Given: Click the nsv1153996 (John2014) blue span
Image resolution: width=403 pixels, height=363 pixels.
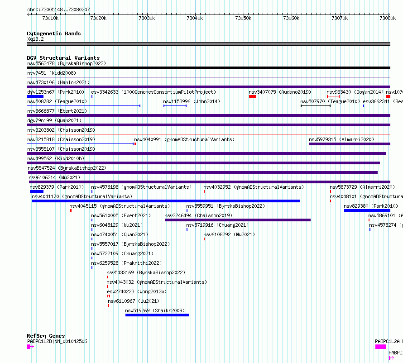Looking at the screenshot, I should pos(175,106).
